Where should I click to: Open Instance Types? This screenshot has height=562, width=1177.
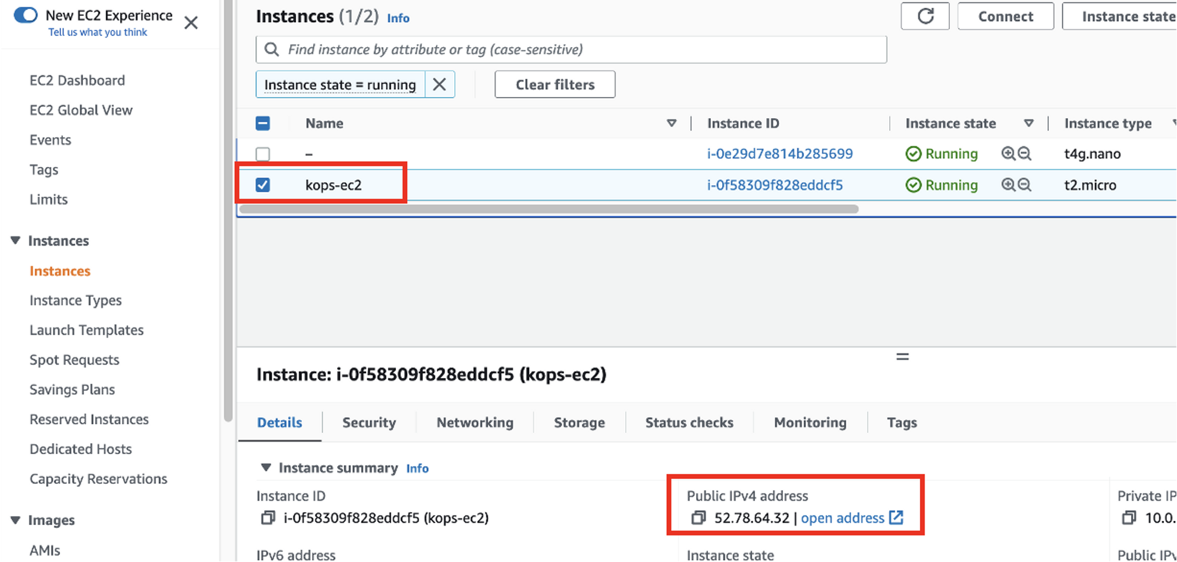75,300
